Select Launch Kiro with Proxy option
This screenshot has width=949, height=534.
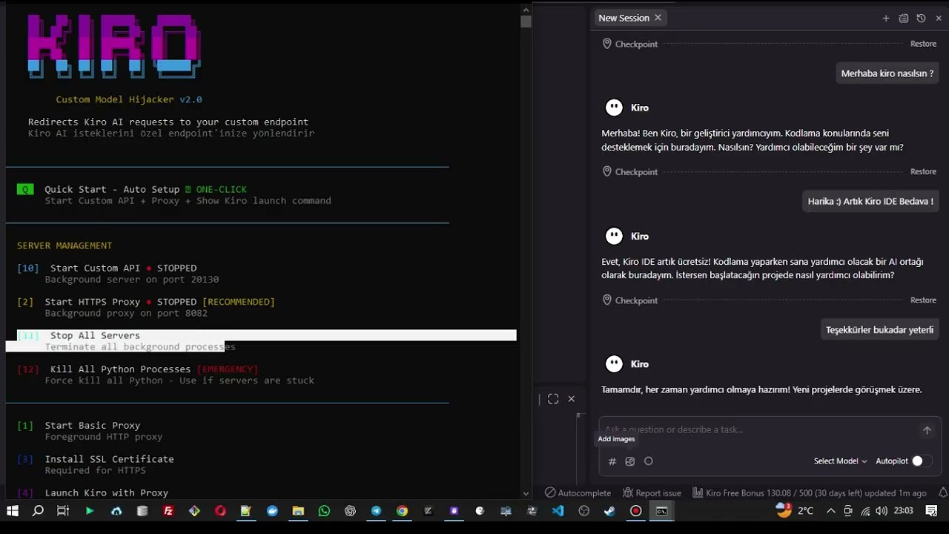pos(93,492)
